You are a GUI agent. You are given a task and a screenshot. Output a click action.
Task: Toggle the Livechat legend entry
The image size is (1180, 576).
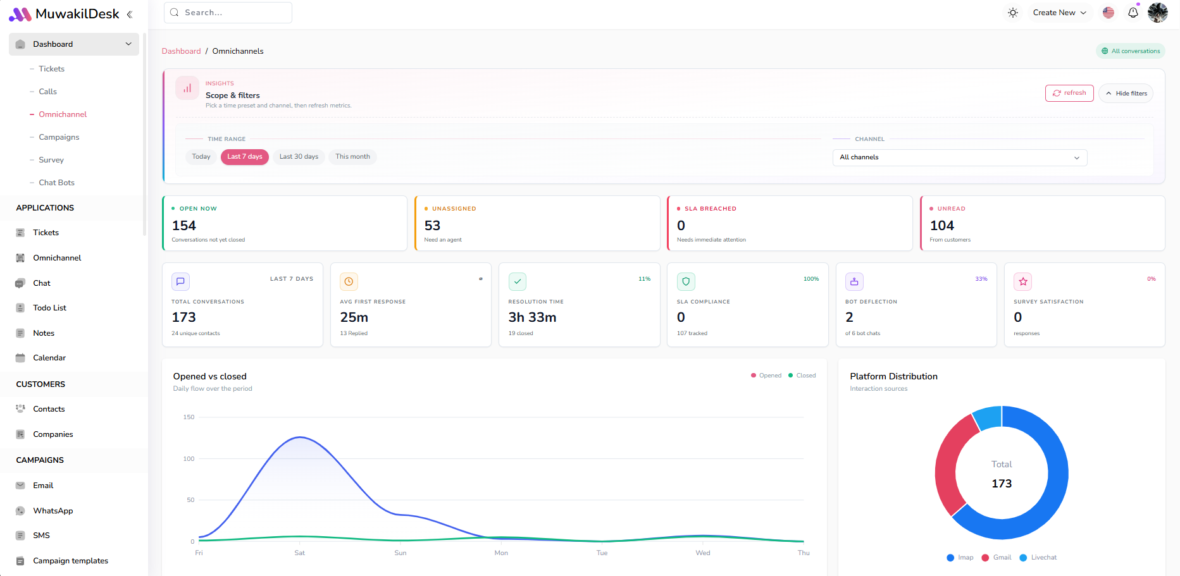[x=1038, y=558]
